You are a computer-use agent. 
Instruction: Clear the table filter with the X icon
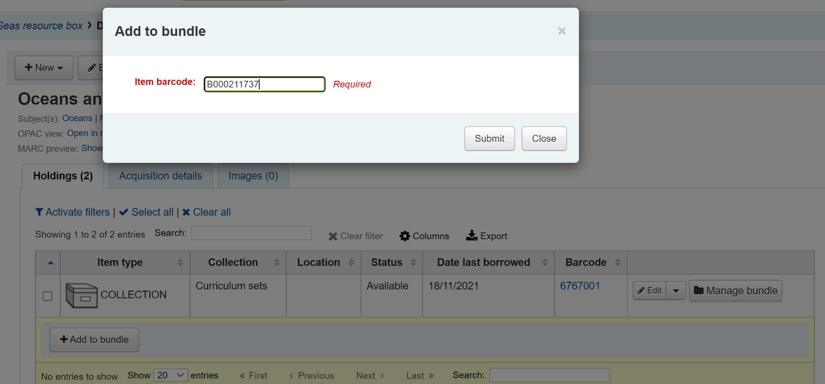click(x=332, y=236)
